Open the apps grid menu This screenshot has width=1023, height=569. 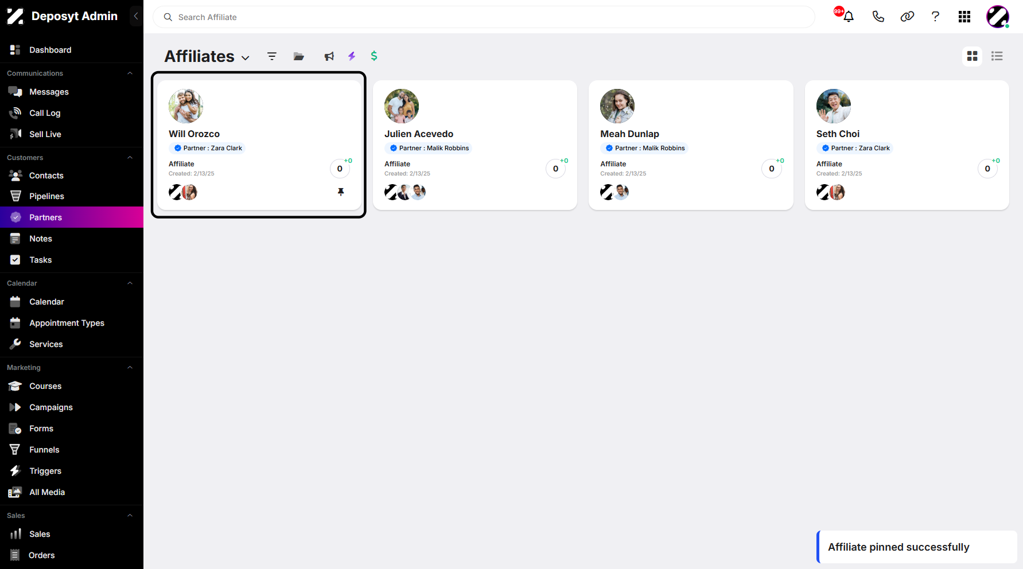964,17
